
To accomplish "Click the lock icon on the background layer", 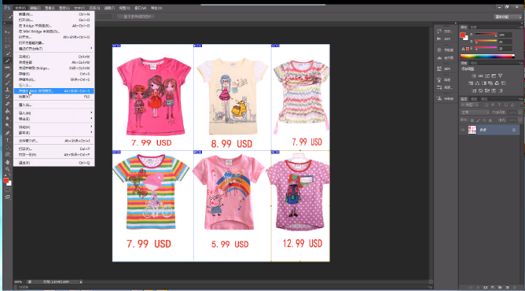I will (x=514, y=130).
